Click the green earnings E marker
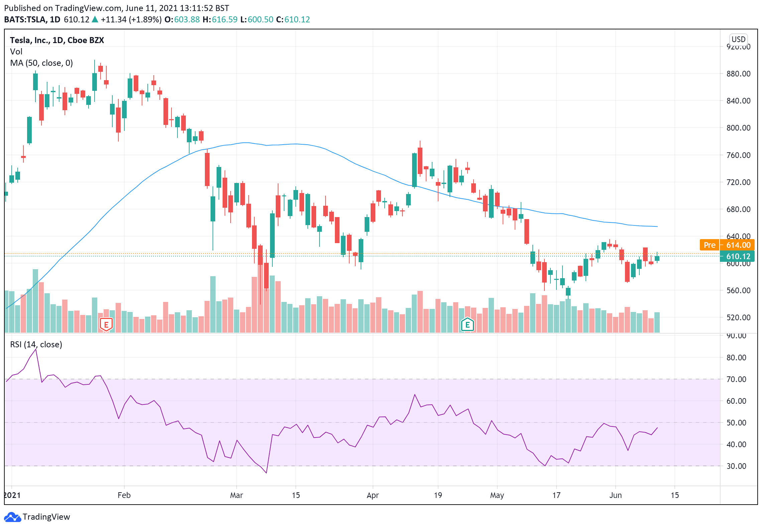This screenshot has width=762, height=529. 467,324
